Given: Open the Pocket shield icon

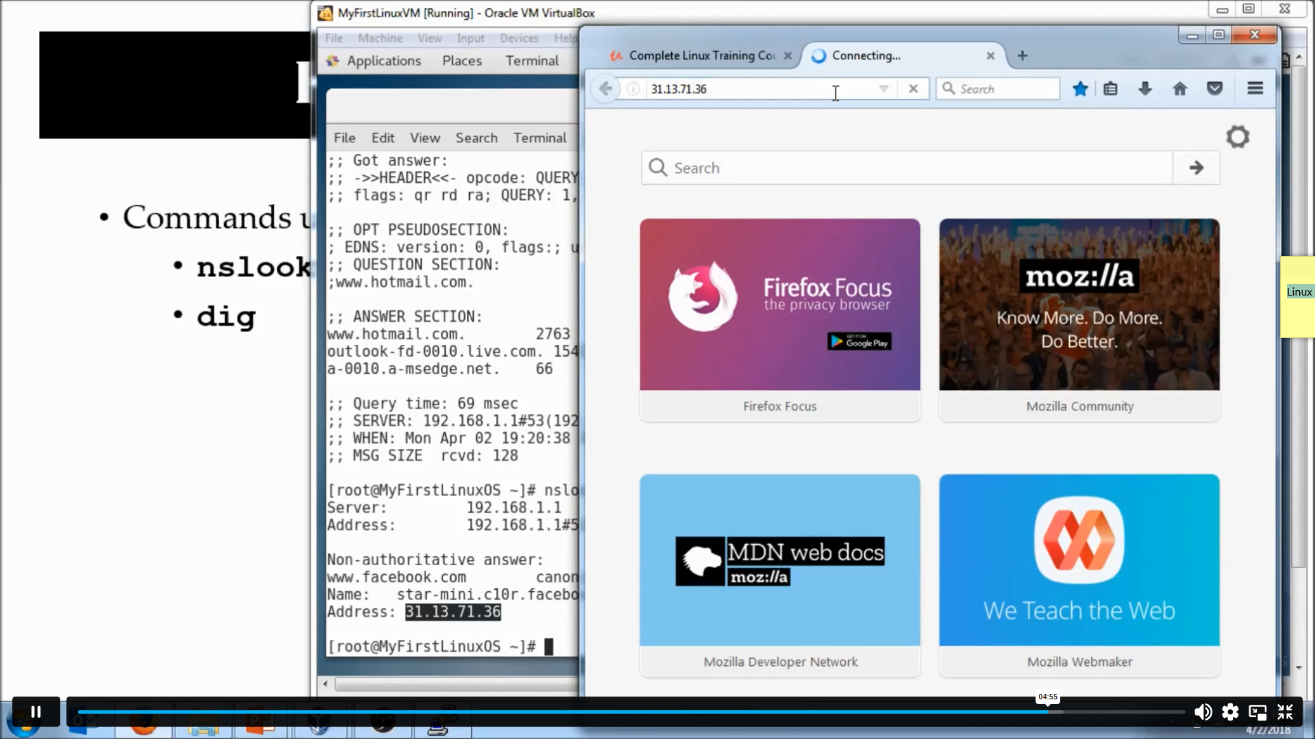Looking at the screenshot, I should tap(1214, 89).
